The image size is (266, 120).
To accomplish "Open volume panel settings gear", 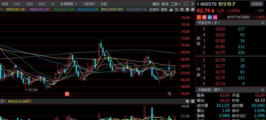I will point(192,101).
